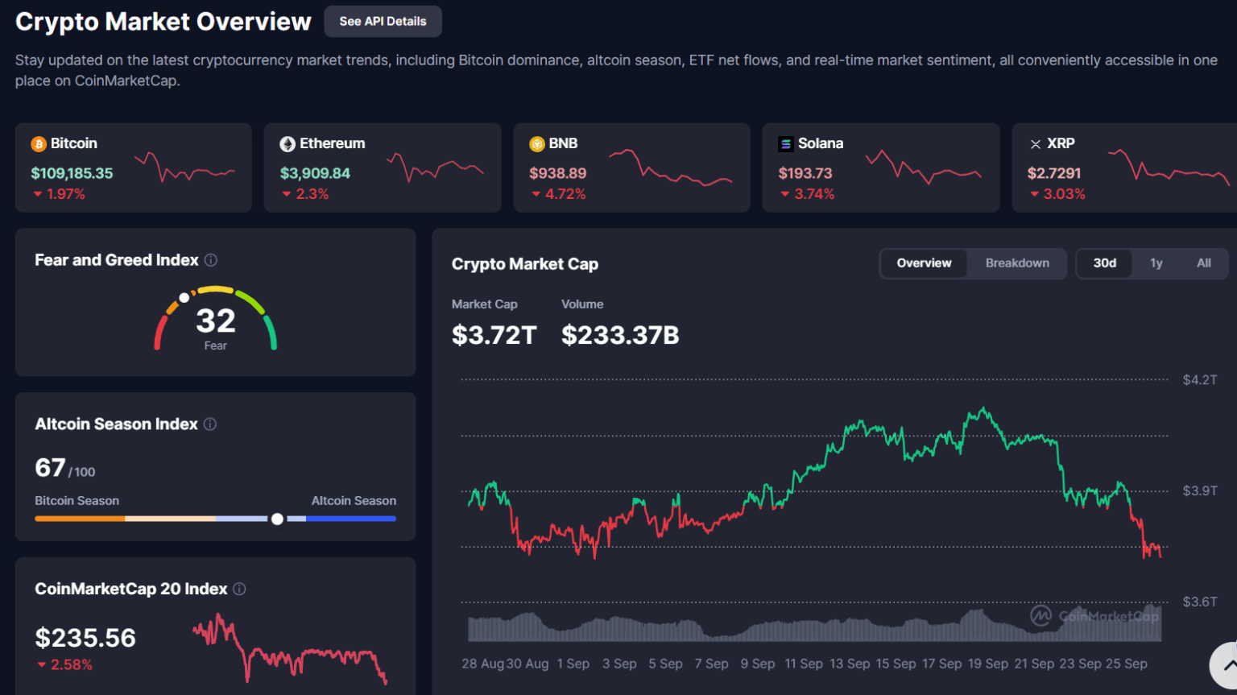The image size is (1237, 695).
Task: Select the 1y timeframe
Action: pos(1156,263)
